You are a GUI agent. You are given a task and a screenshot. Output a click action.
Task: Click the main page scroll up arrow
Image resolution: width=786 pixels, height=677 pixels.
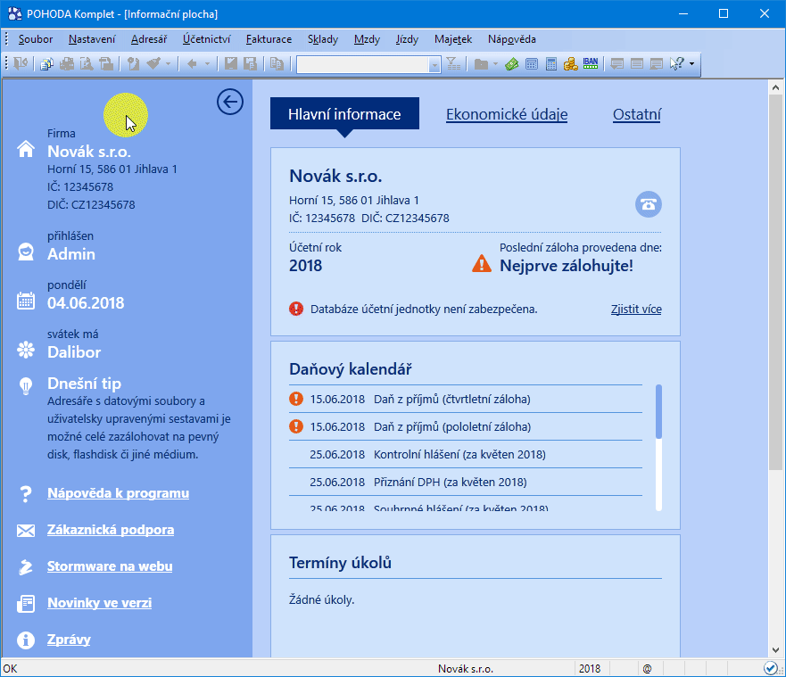(775, 87)
